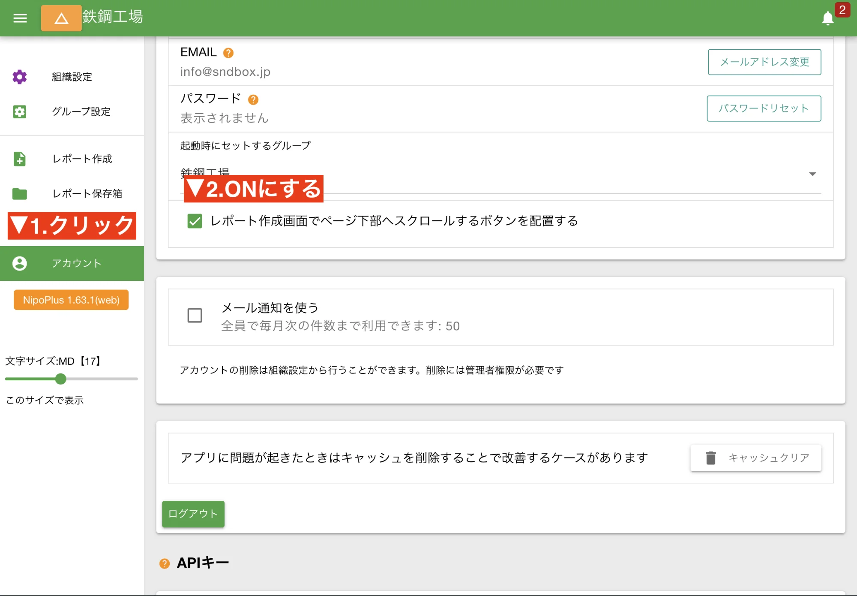The width and height of the screenshot is (857, 596).
Task: Expand the 起動時にセットするグループ dropdown arrow
Action: click(x=812, y=174)
